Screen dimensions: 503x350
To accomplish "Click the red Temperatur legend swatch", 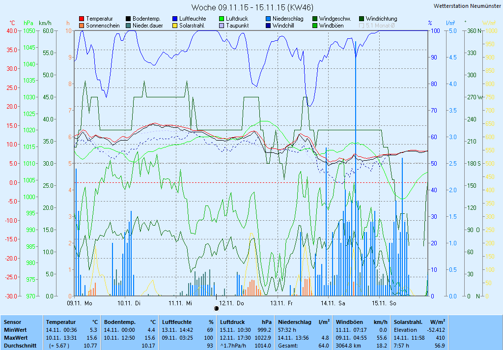I will (82, 19).
